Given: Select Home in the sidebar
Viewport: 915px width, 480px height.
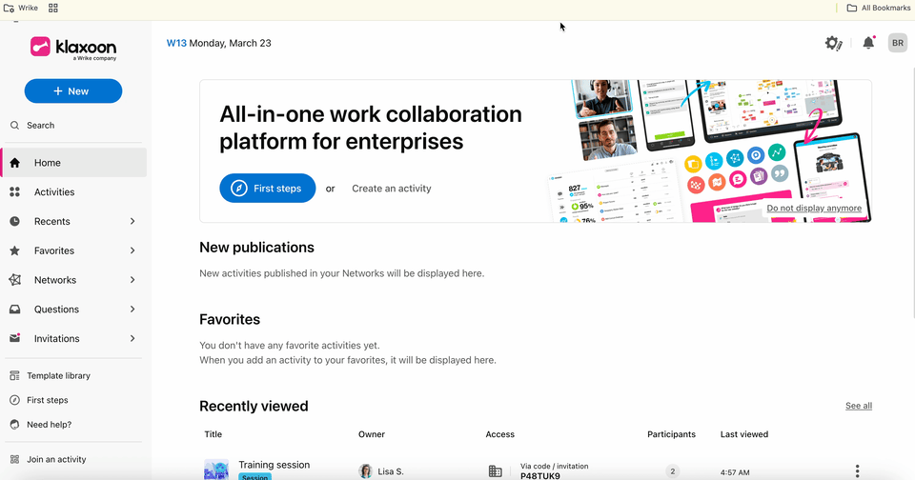Looking at the screenshot, I should coord(73,163).
